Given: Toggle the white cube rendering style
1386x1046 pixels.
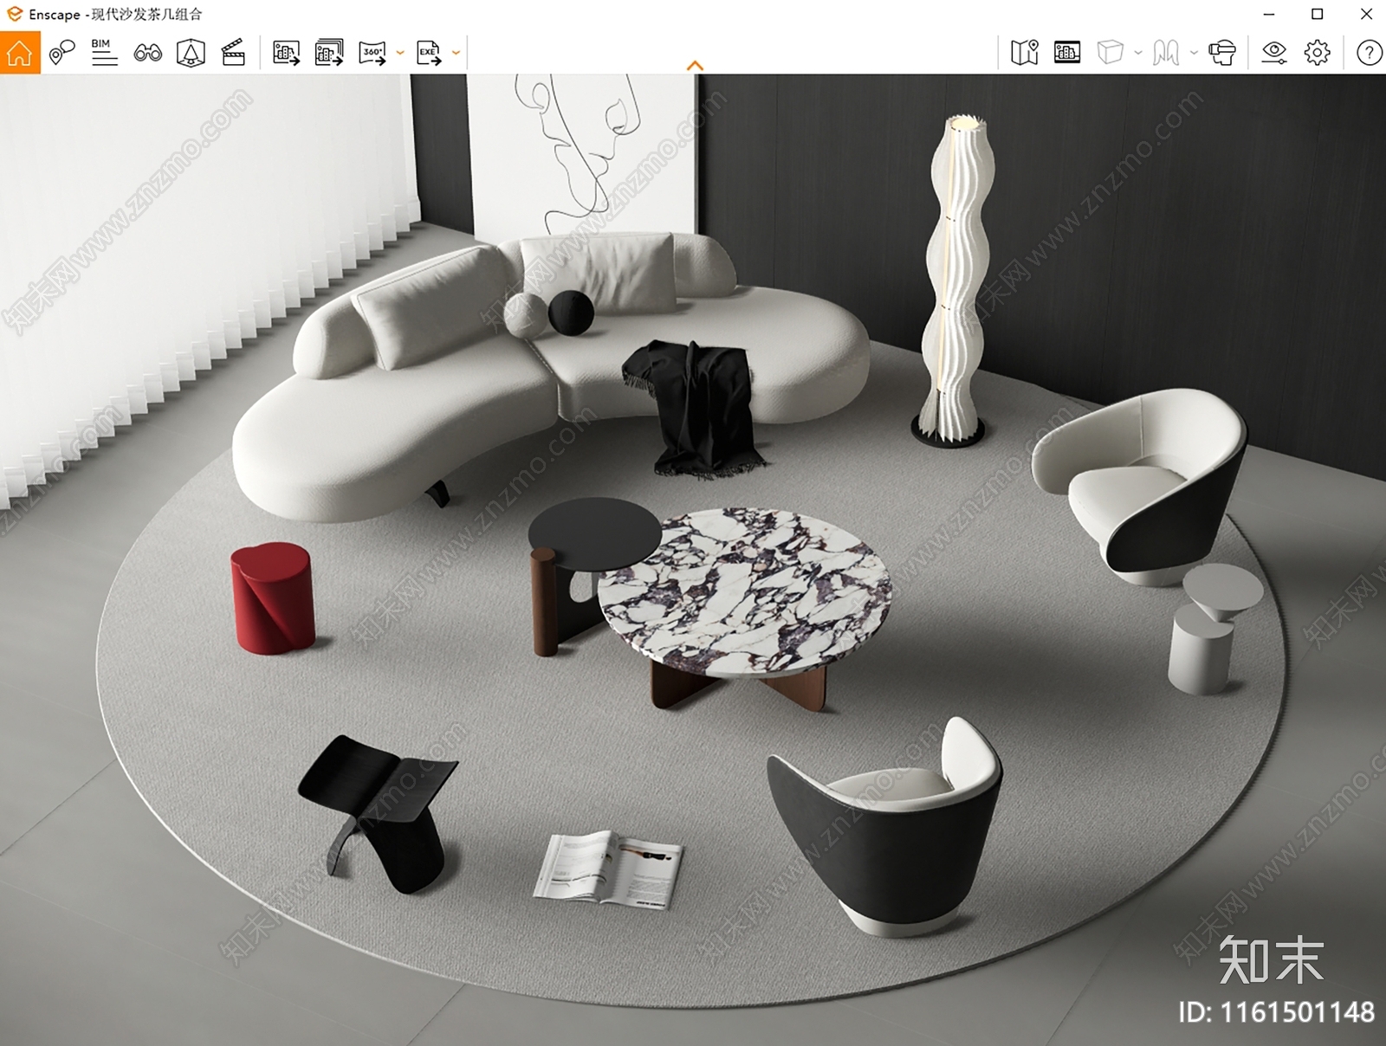Looking at the screenshot, I should 1110,53.
